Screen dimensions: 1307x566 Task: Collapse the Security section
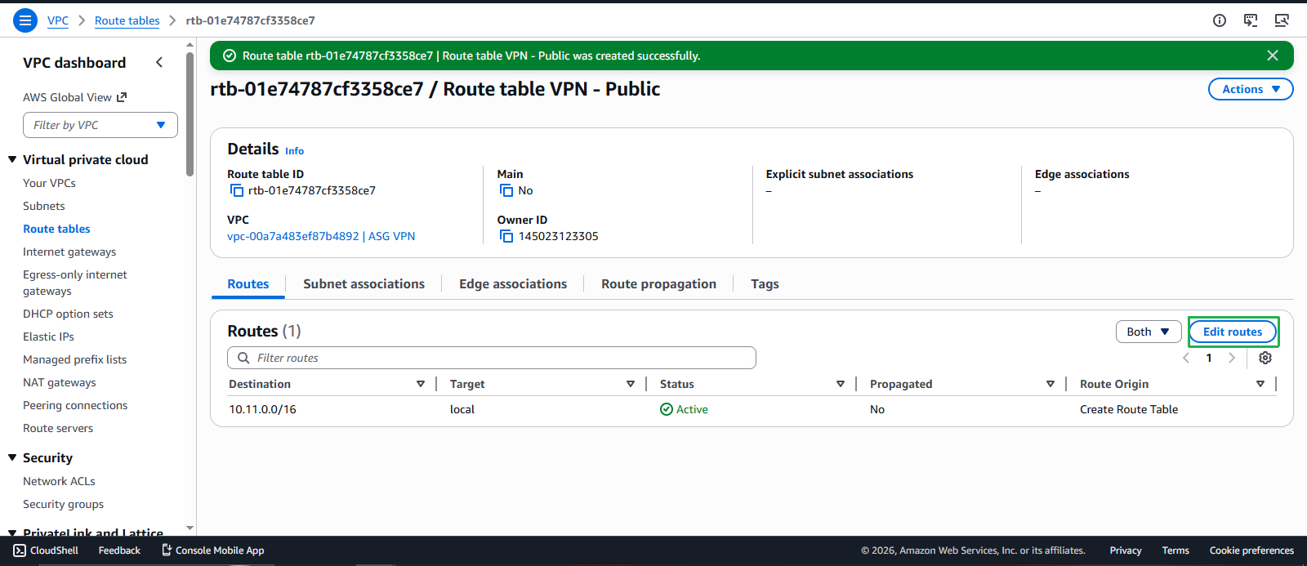12,457
